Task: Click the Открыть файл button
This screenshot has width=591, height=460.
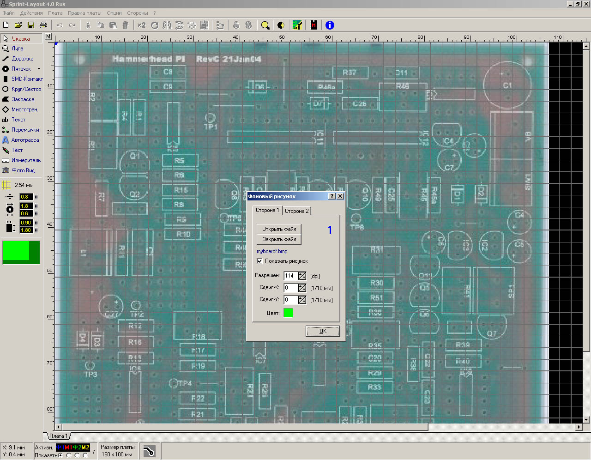Action: (279, 229)
